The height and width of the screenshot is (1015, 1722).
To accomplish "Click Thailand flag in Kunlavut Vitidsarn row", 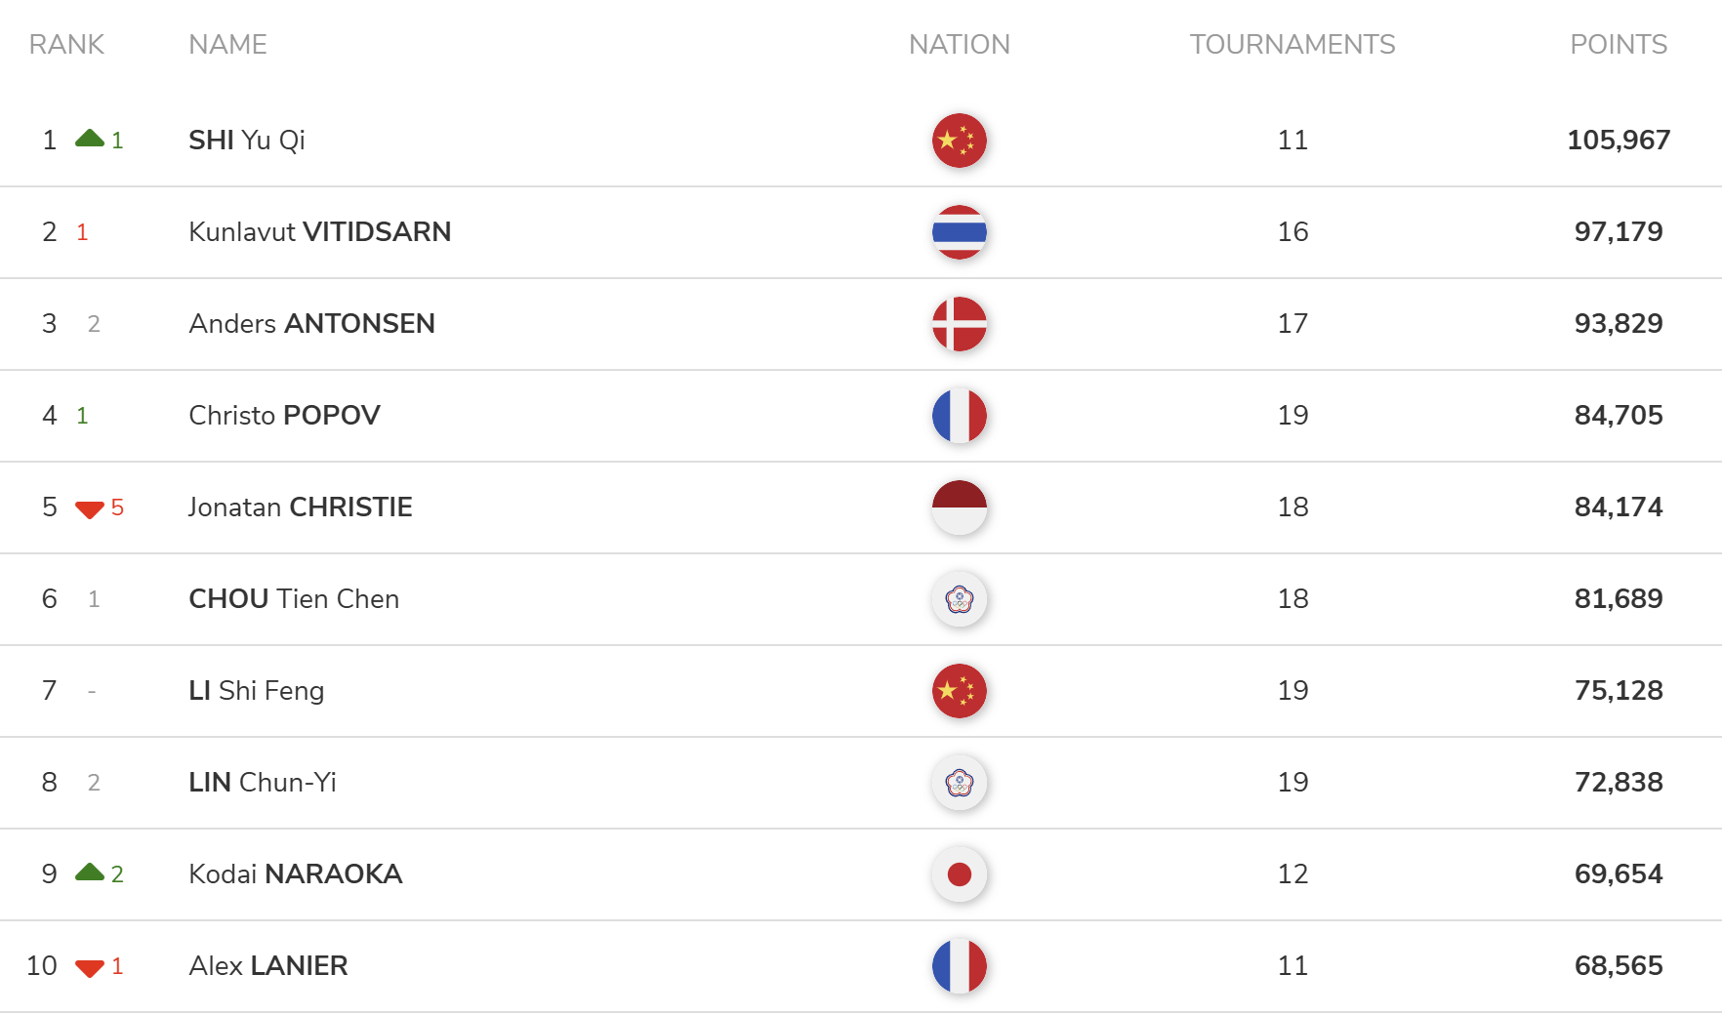I will click(959, 232).
